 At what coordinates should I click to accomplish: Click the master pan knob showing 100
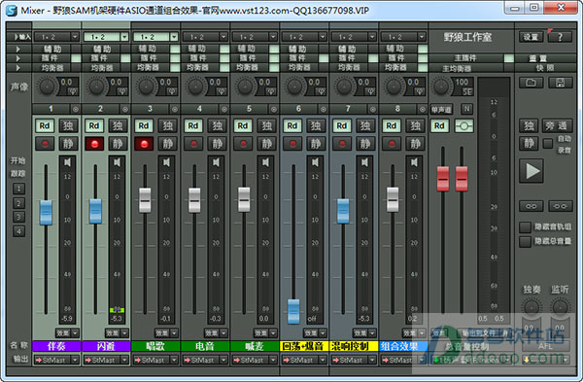tap(442, 87)
